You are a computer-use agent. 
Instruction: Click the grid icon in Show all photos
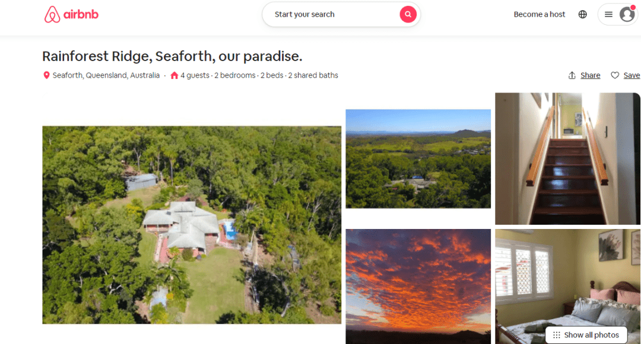pyautogui.click(x=556, y=335)
